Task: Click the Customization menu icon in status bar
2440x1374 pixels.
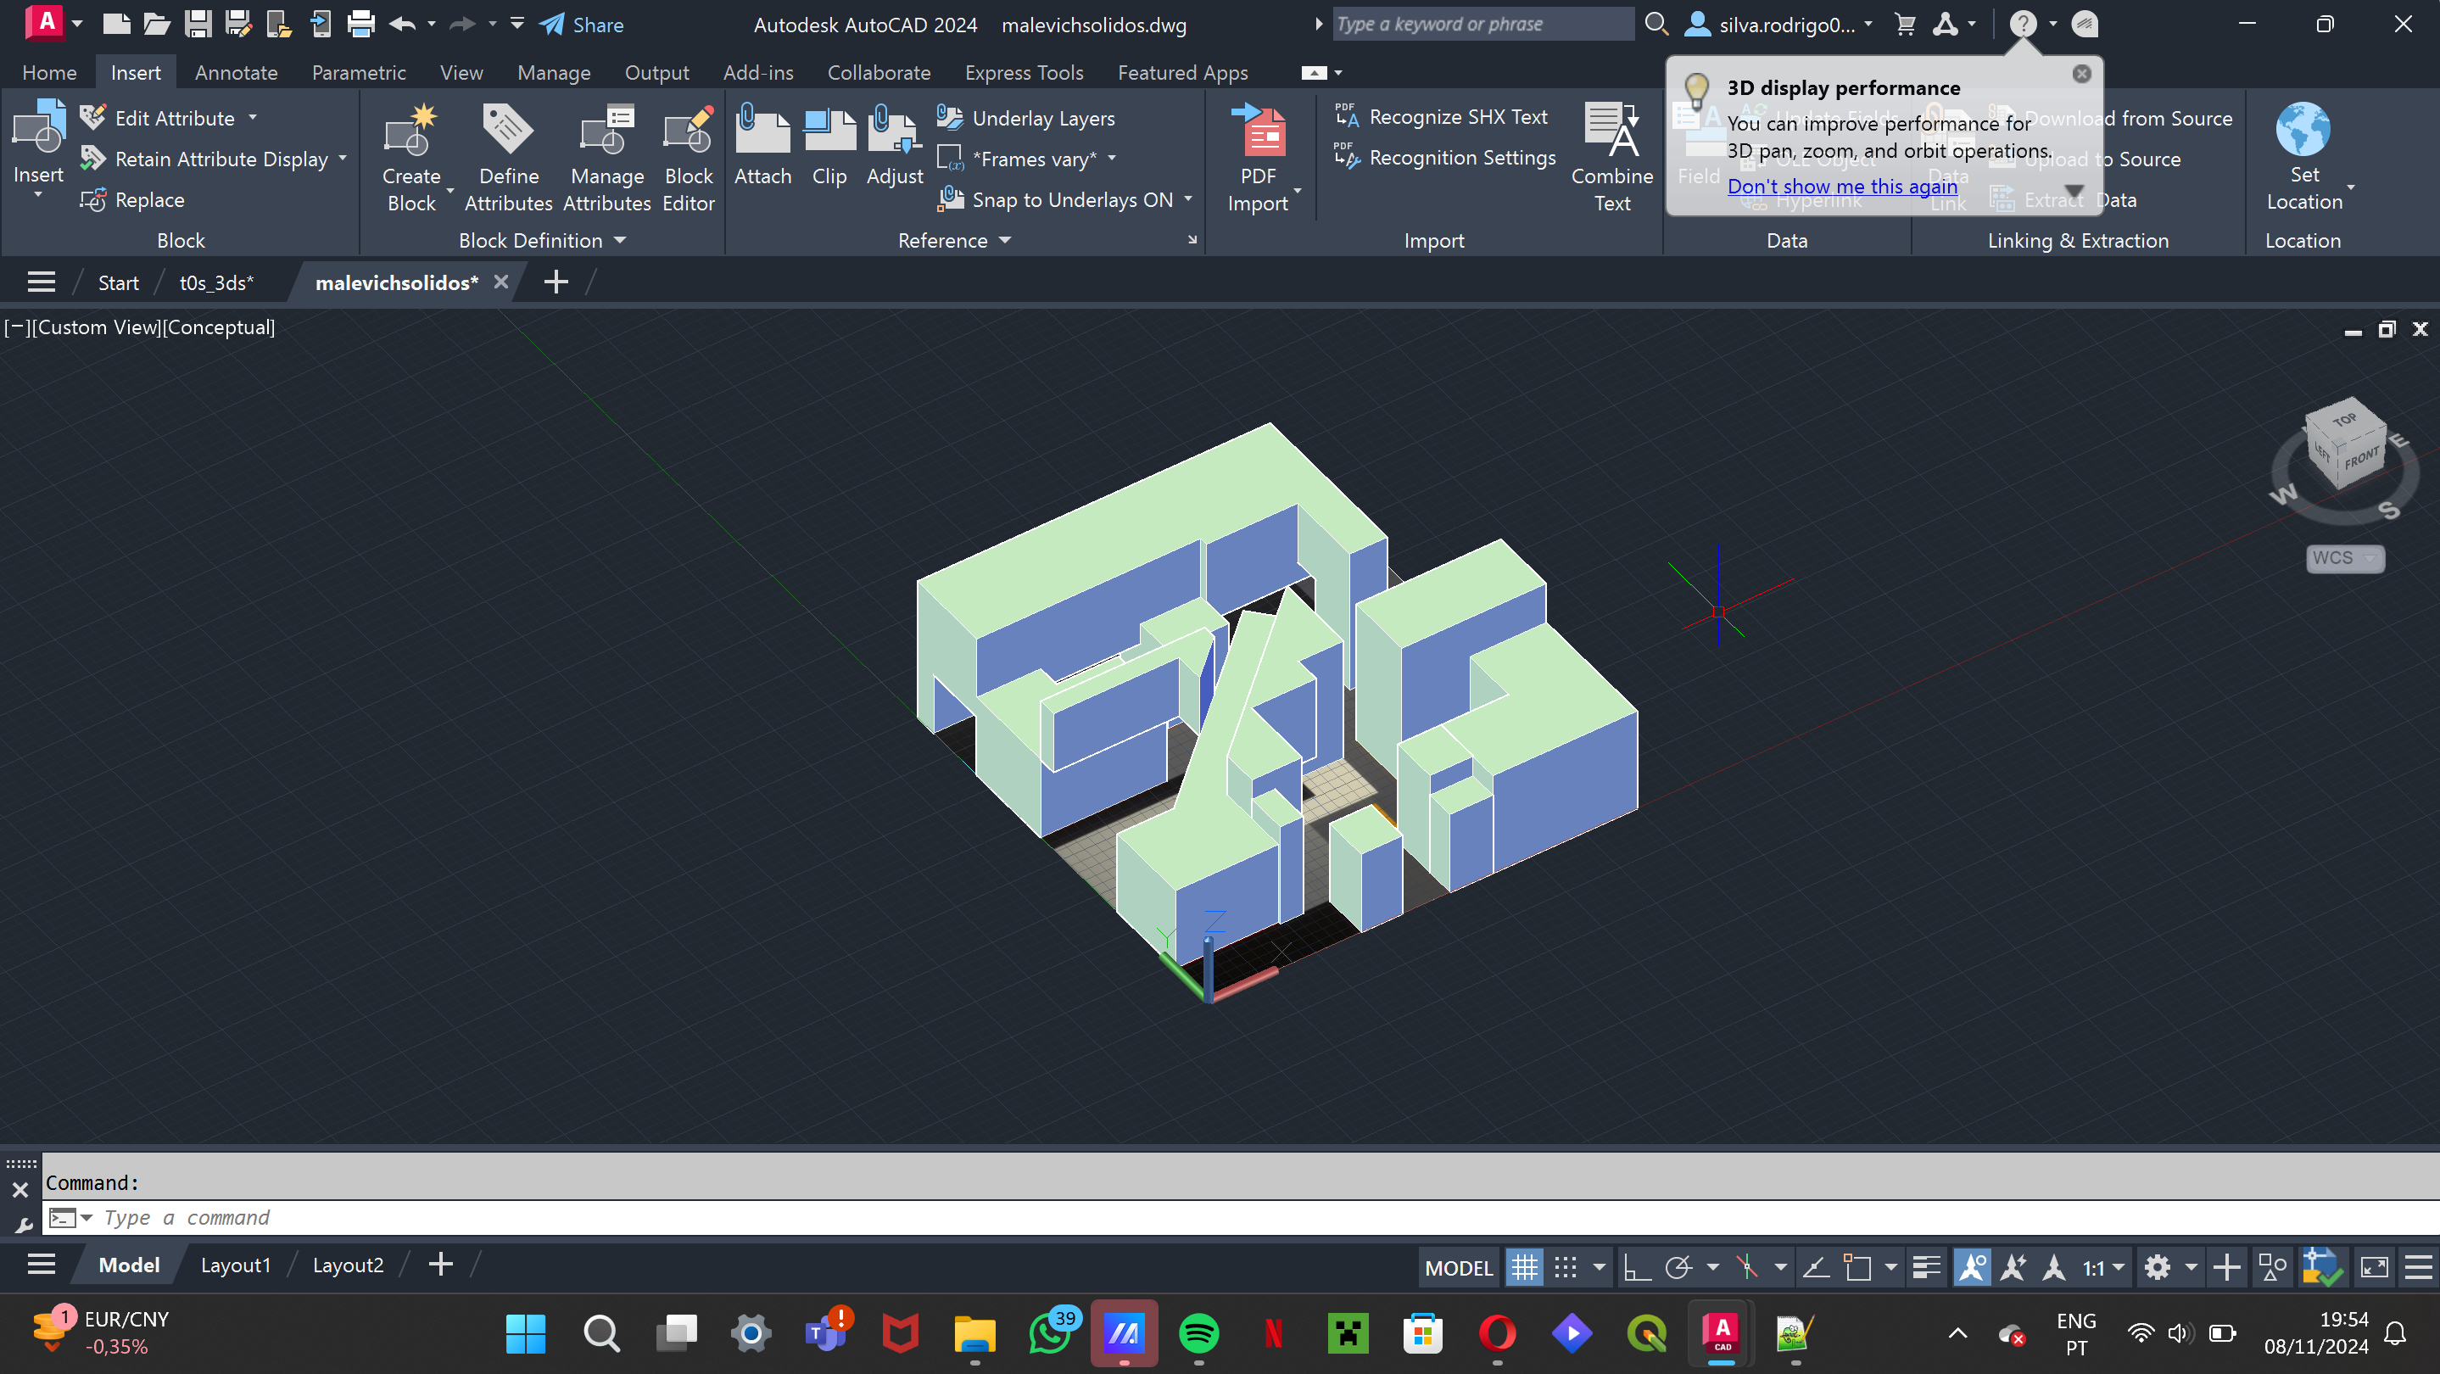Action: pyautogui.click(x=2419, y=1267)
